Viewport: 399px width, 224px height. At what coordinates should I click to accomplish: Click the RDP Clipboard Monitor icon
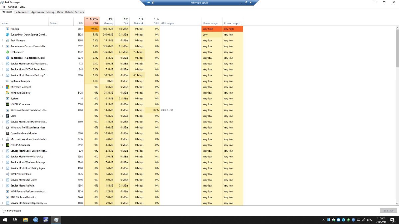point(8,197)
